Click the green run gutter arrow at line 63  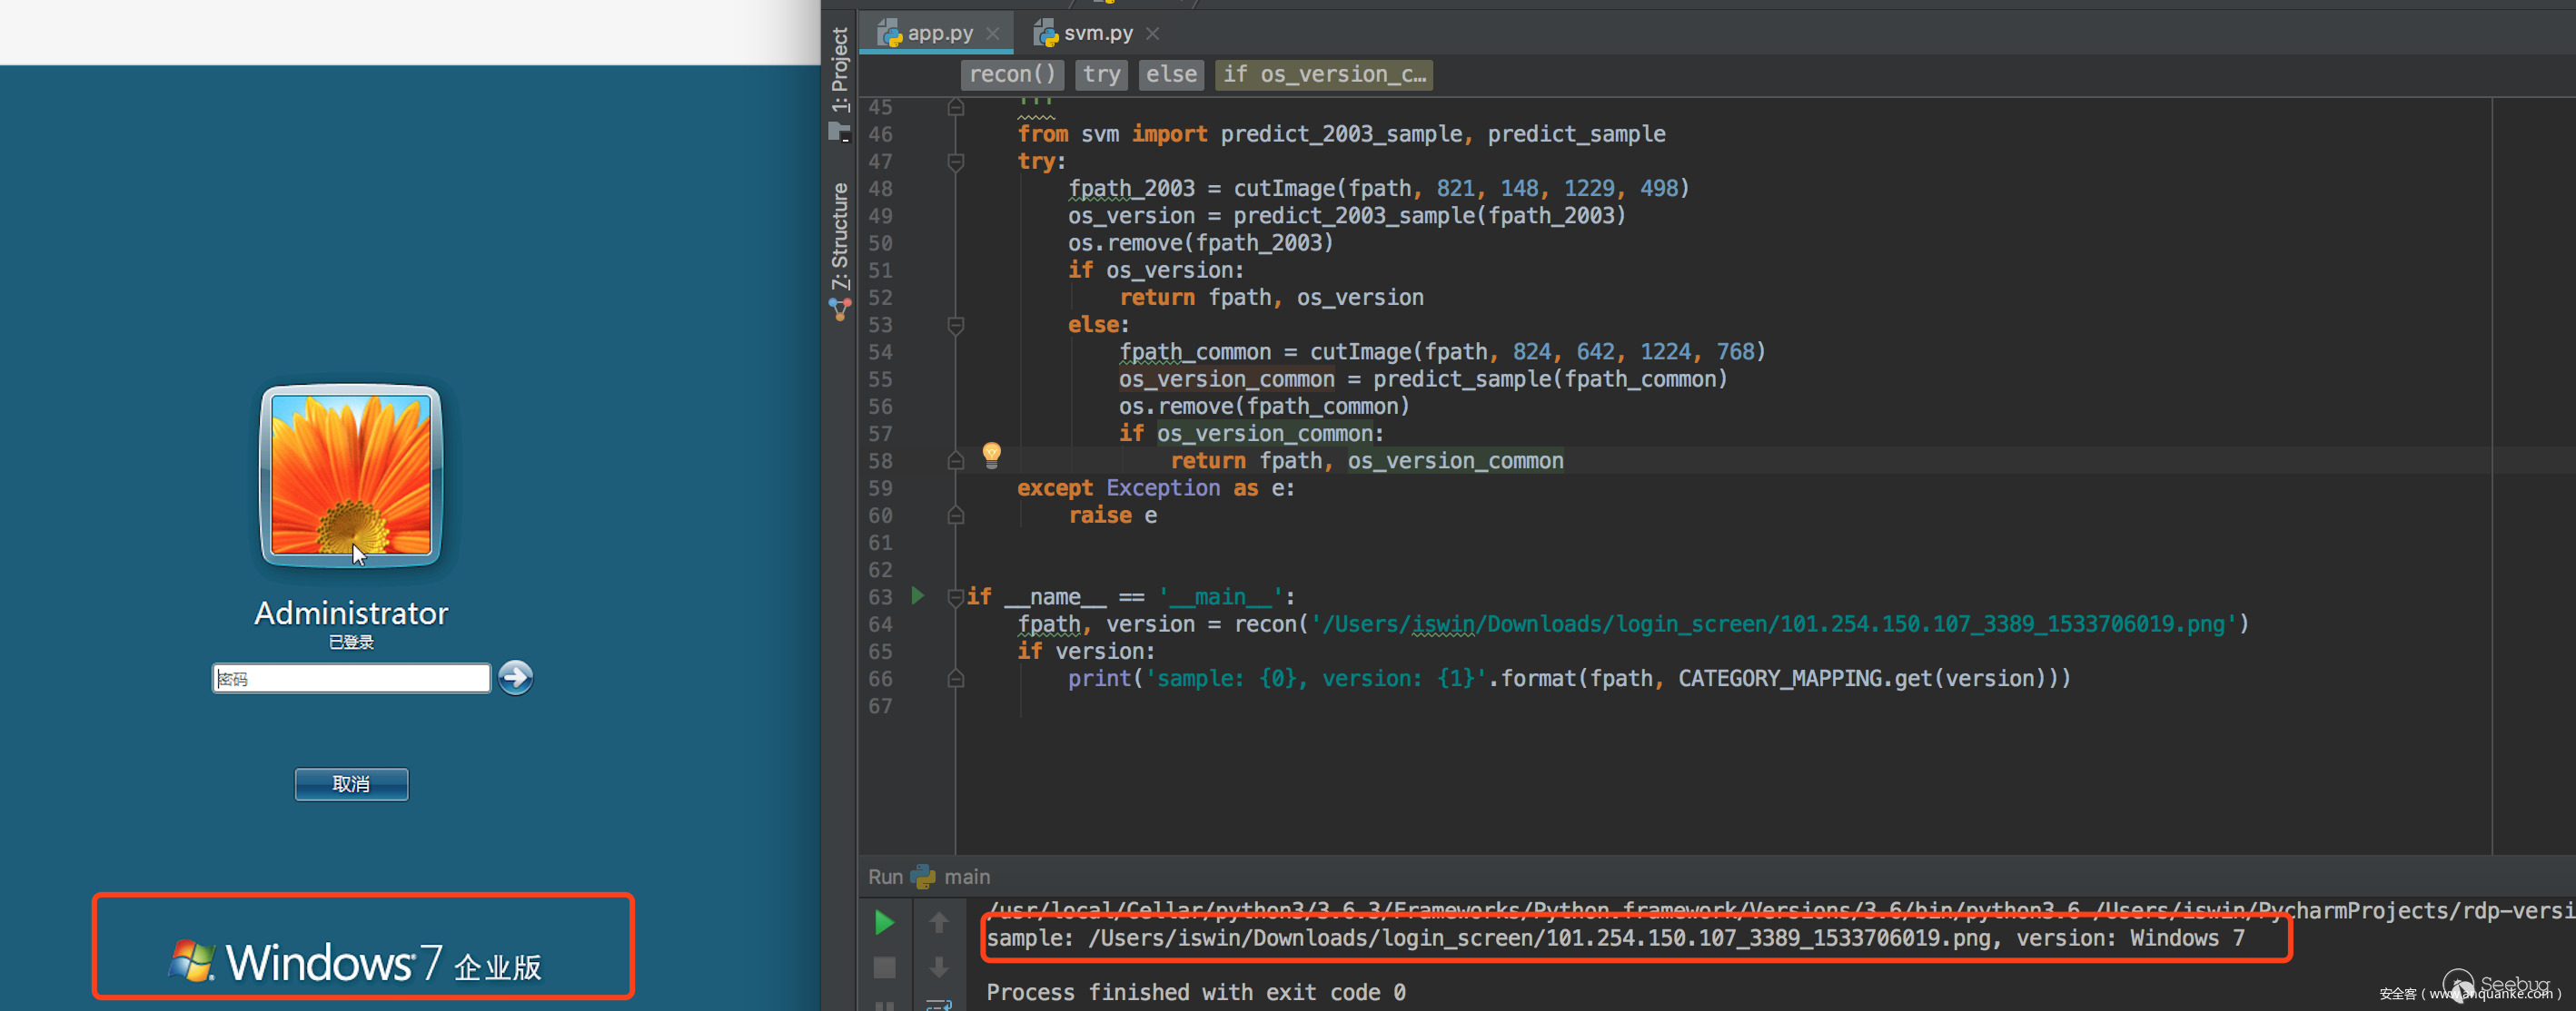[x=917, y=596]
